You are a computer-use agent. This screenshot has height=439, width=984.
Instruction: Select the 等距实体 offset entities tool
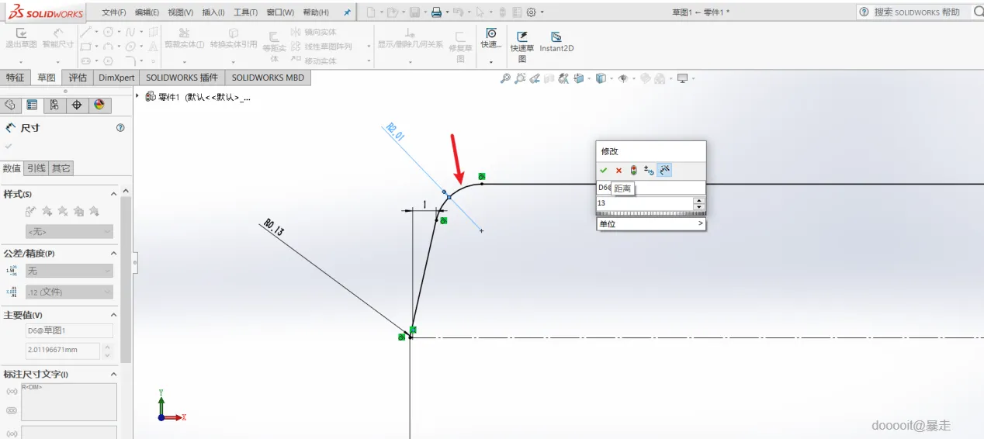[274, 47]
